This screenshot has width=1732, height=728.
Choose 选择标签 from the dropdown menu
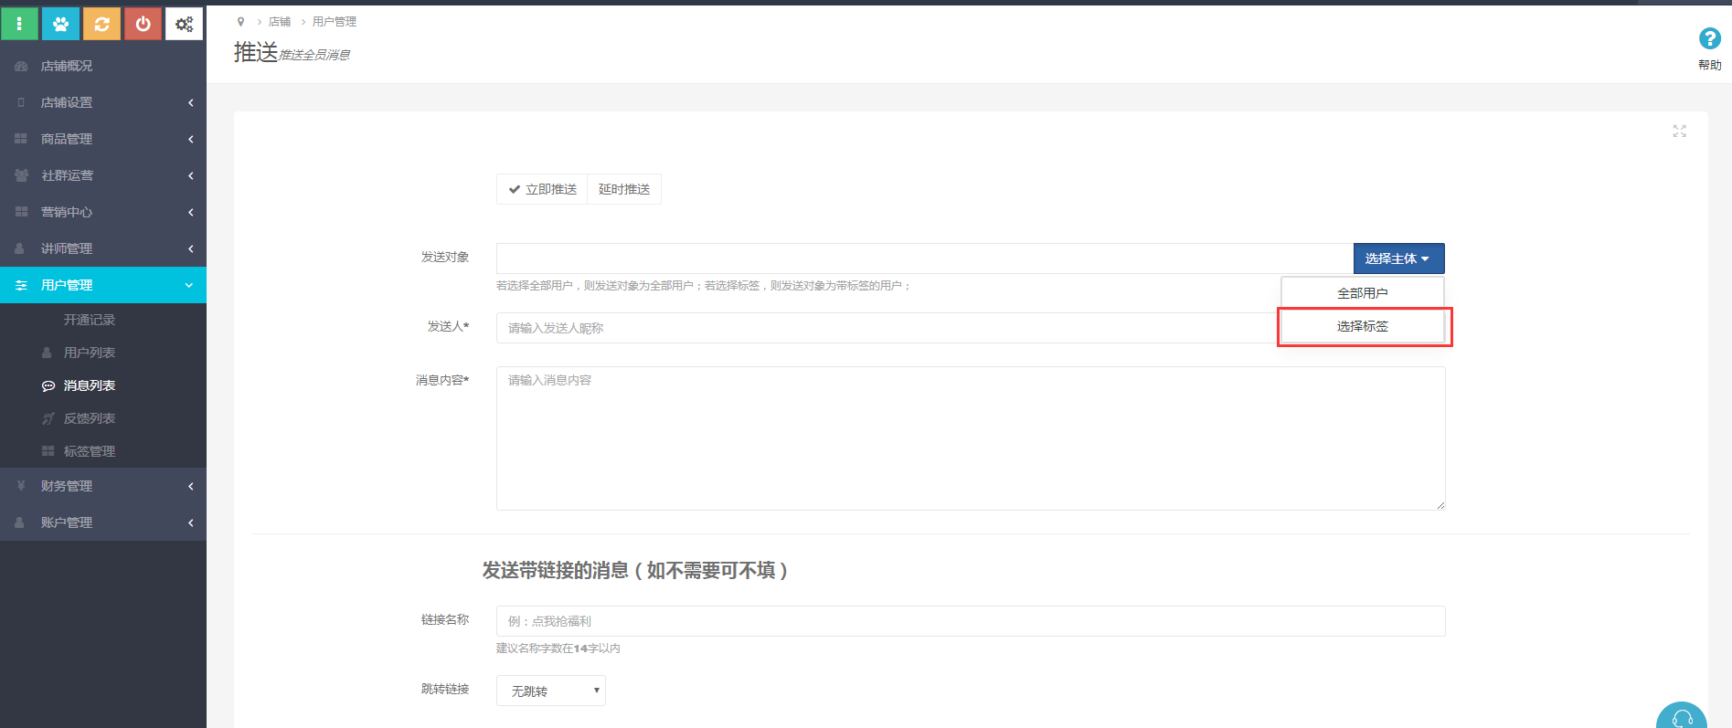pyautogui.click(x=1362, y=326)
